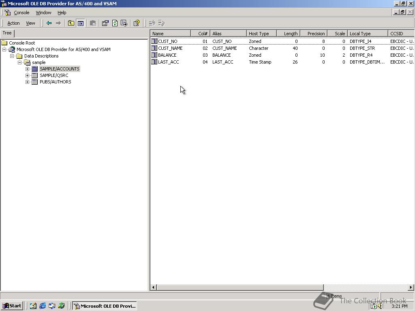Open Properties from the toolbar
The width and height of the screenshot is (415, 311).
point(105,23)
